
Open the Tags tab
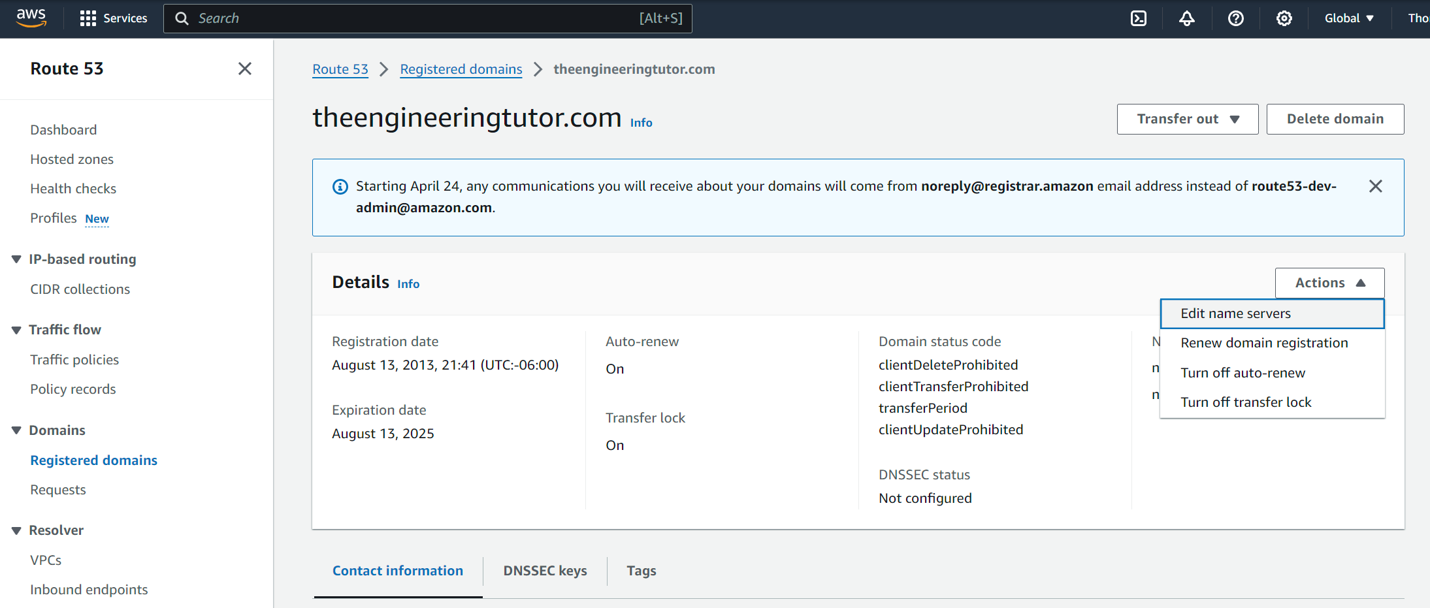pos(641,570)
